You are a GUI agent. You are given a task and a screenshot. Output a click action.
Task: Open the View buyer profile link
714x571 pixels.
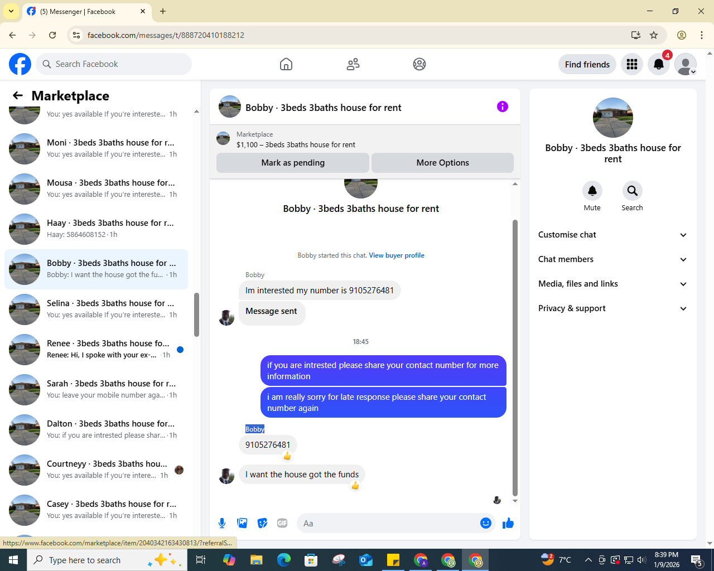click(397, 255)
